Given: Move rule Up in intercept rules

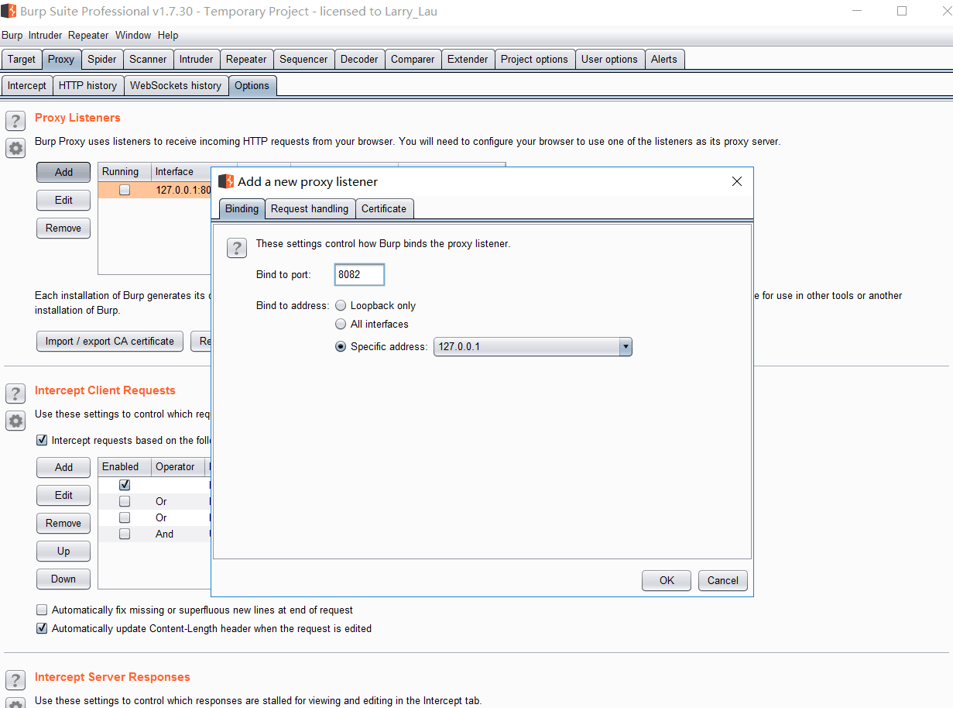Looking at the screenshot, I should [x=63, y=551].
